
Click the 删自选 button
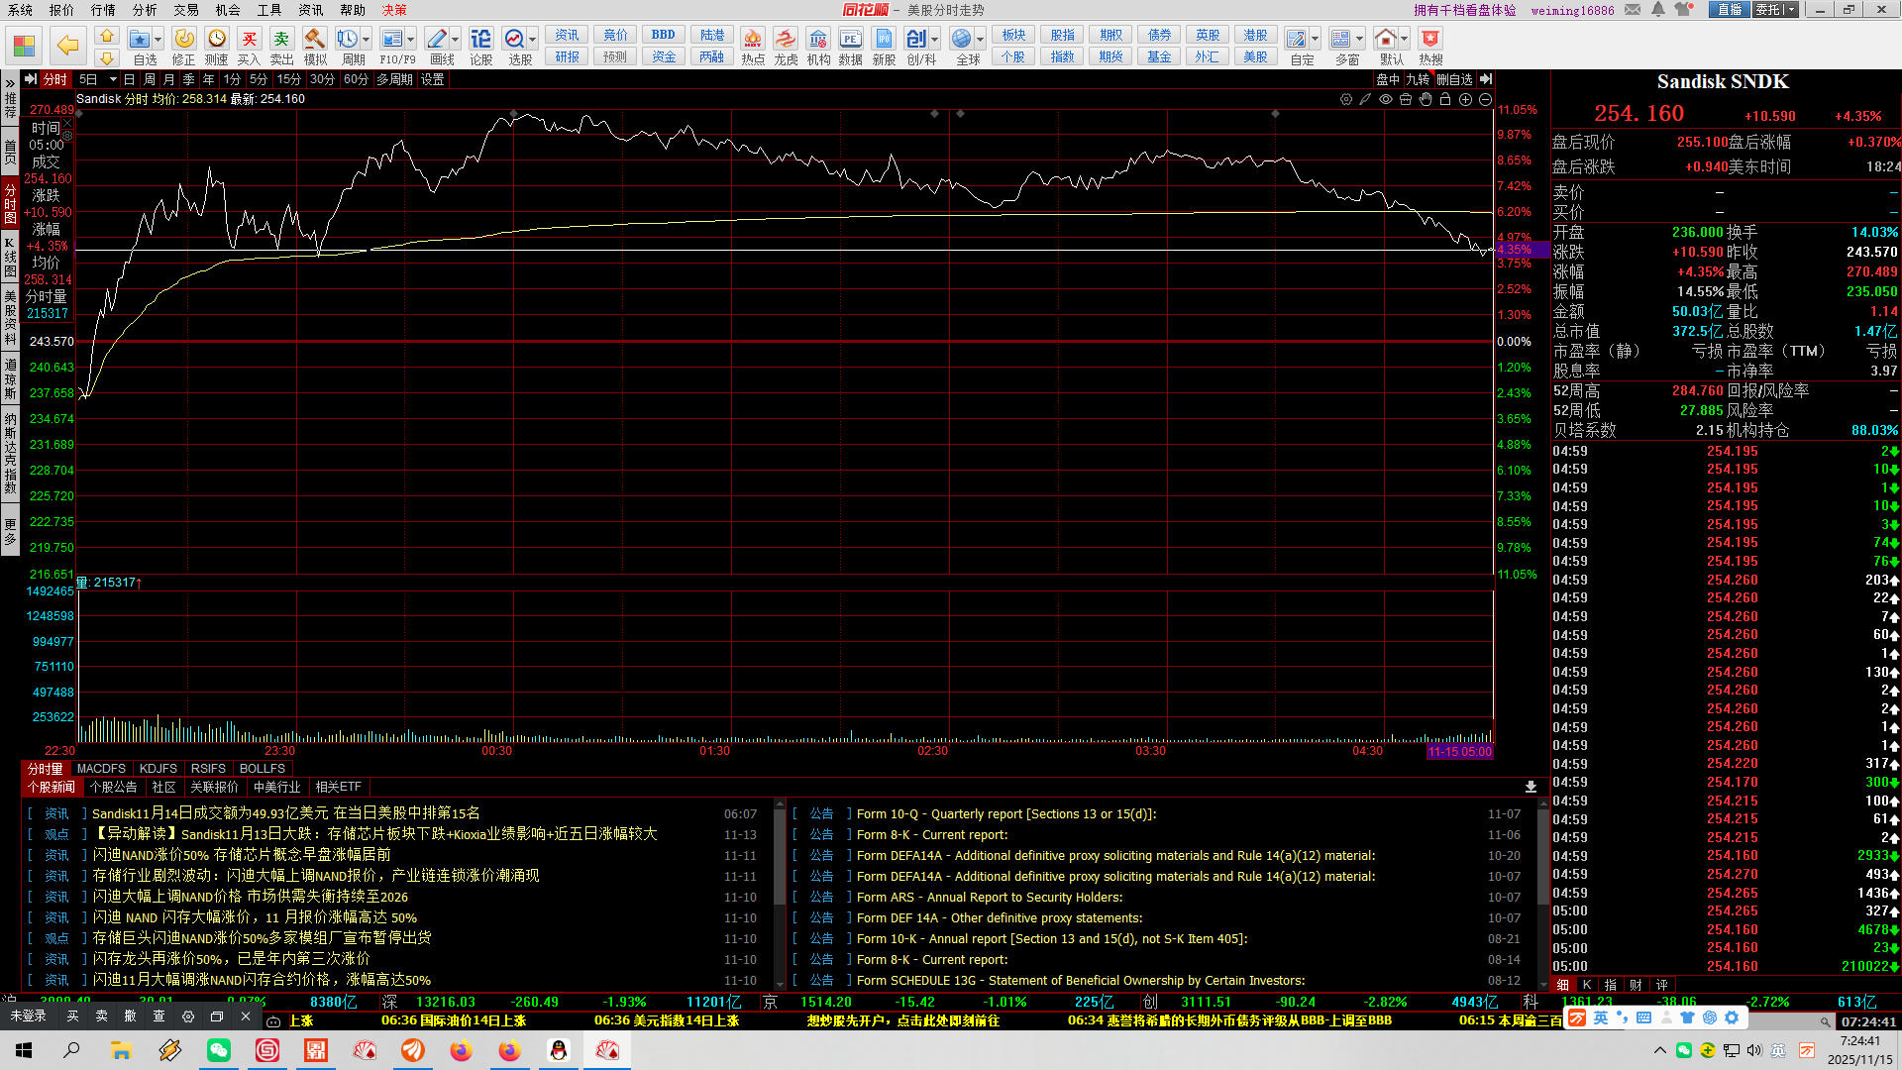pos(1453,79)
